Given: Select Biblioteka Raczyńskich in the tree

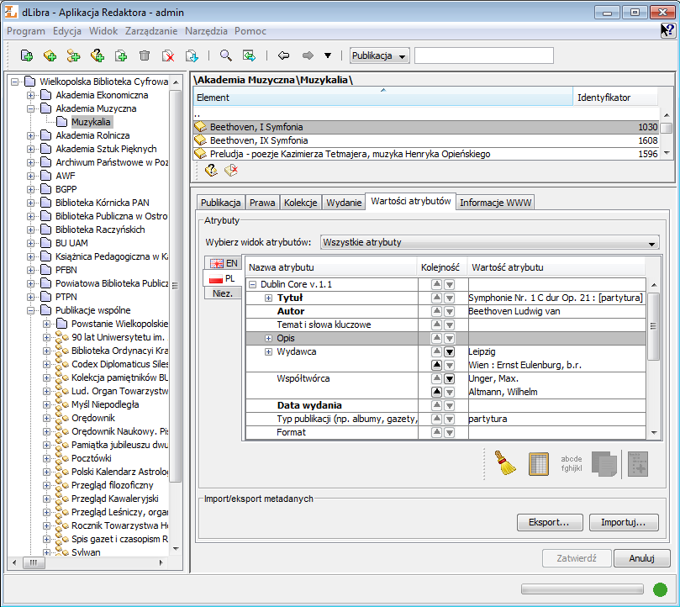Looking at the screenshot, I should click(100, 230).
